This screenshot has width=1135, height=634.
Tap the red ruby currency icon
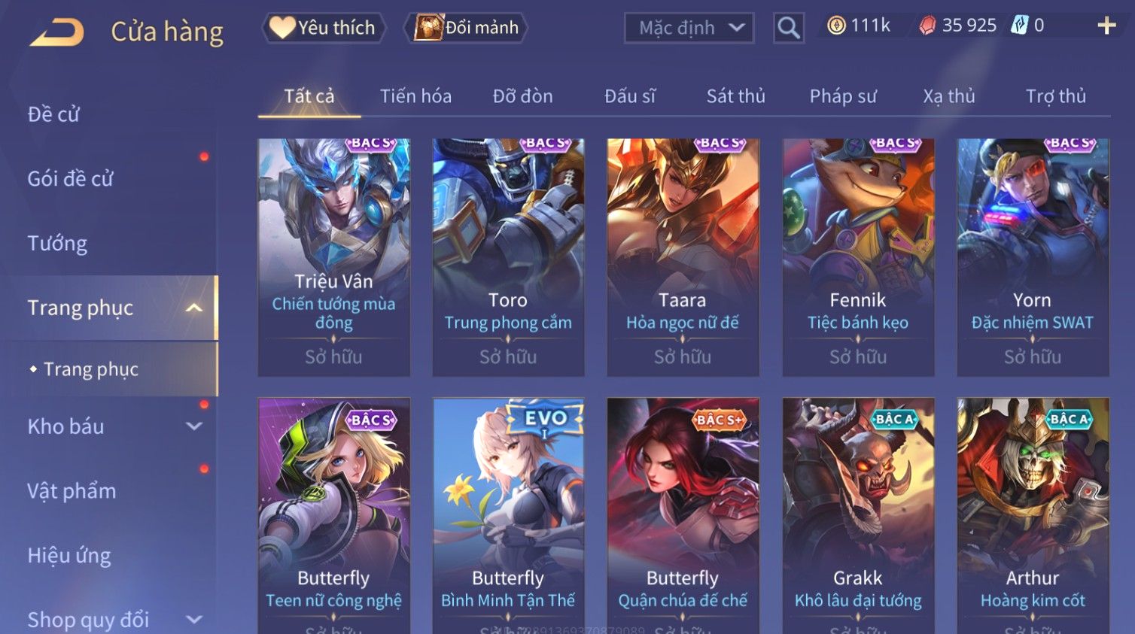[927, 26]
